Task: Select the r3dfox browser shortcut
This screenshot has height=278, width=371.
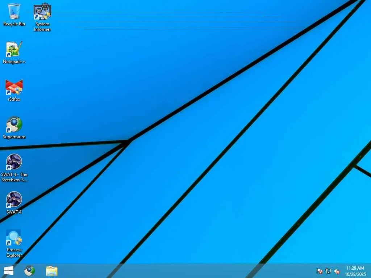Action: [14, 90]
